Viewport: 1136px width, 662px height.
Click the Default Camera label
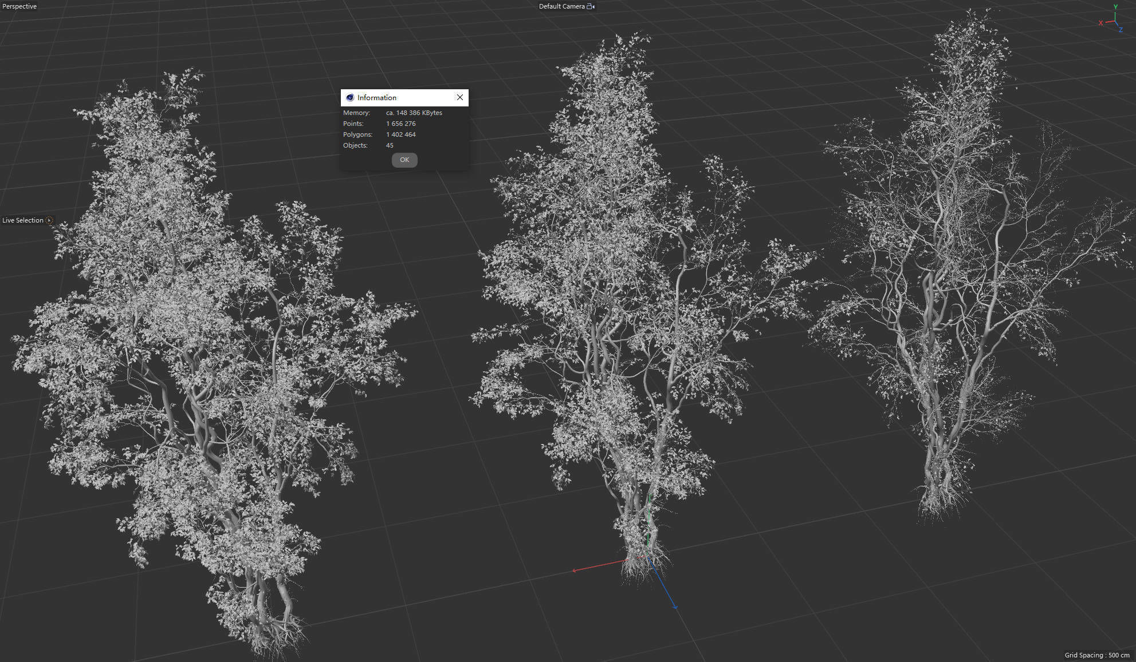click(561, 6)
